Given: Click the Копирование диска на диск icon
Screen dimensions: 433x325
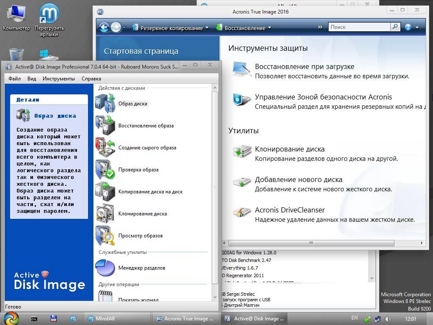Looking at the screenshot, I should point(105,192).
